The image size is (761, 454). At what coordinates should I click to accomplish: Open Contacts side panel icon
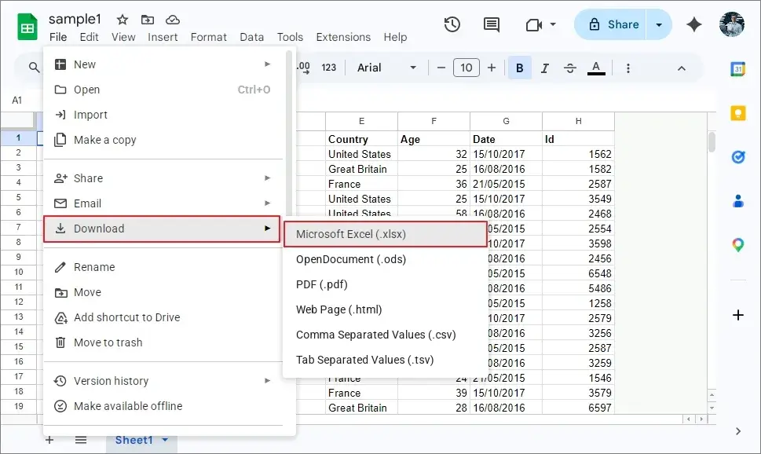(x=738, y=200)
